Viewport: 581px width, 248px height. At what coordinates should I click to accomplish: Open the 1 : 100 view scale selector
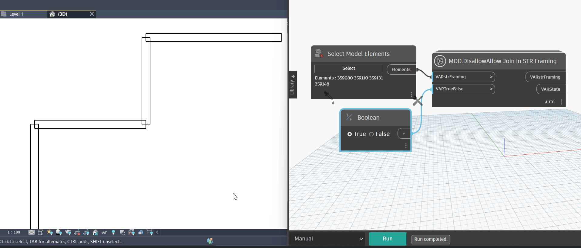14,232
